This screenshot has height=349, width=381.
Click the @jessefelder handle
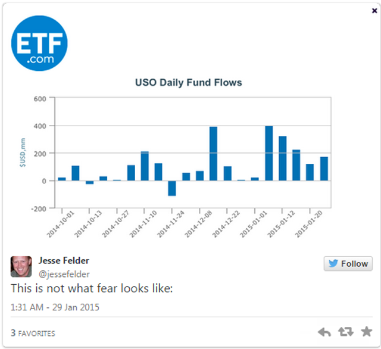[64, 275]
